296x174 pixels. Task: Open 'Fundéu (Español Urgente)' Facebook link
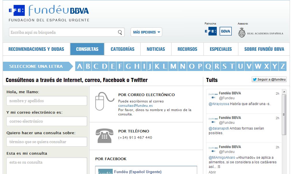coord(138,171)
